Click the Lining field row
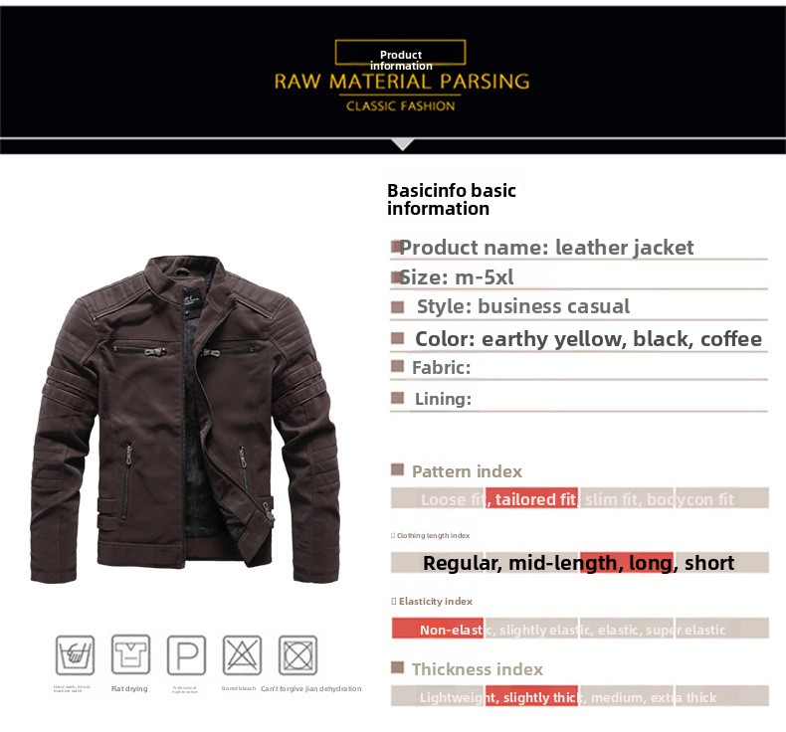786x732 pixels. click(x=579, y=399)
